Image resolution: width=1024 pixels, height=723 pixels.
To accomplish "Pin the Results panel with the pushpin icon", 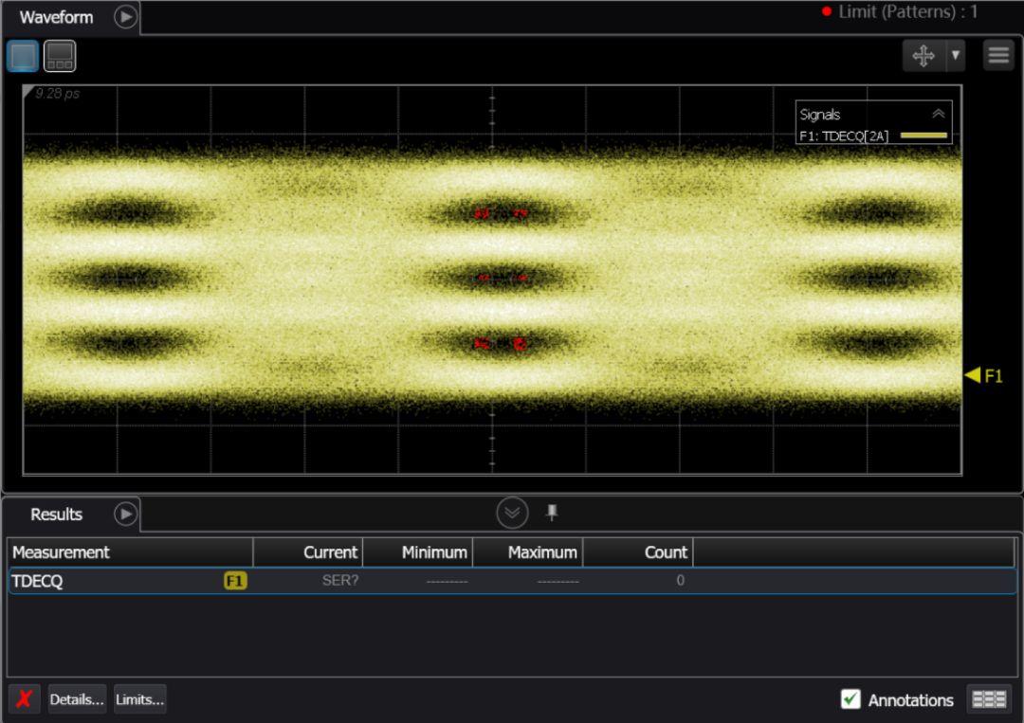I will (x=552, y=513).
